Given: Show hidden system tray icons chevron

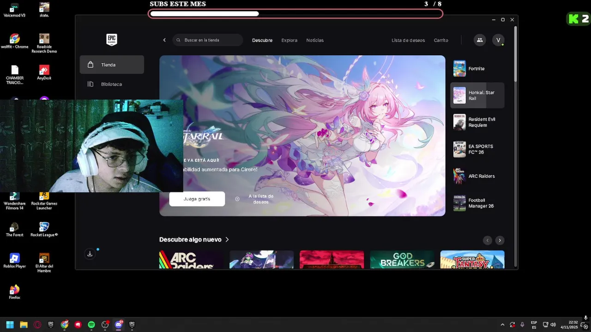Looking at the screenshot, I should point(502,325).
